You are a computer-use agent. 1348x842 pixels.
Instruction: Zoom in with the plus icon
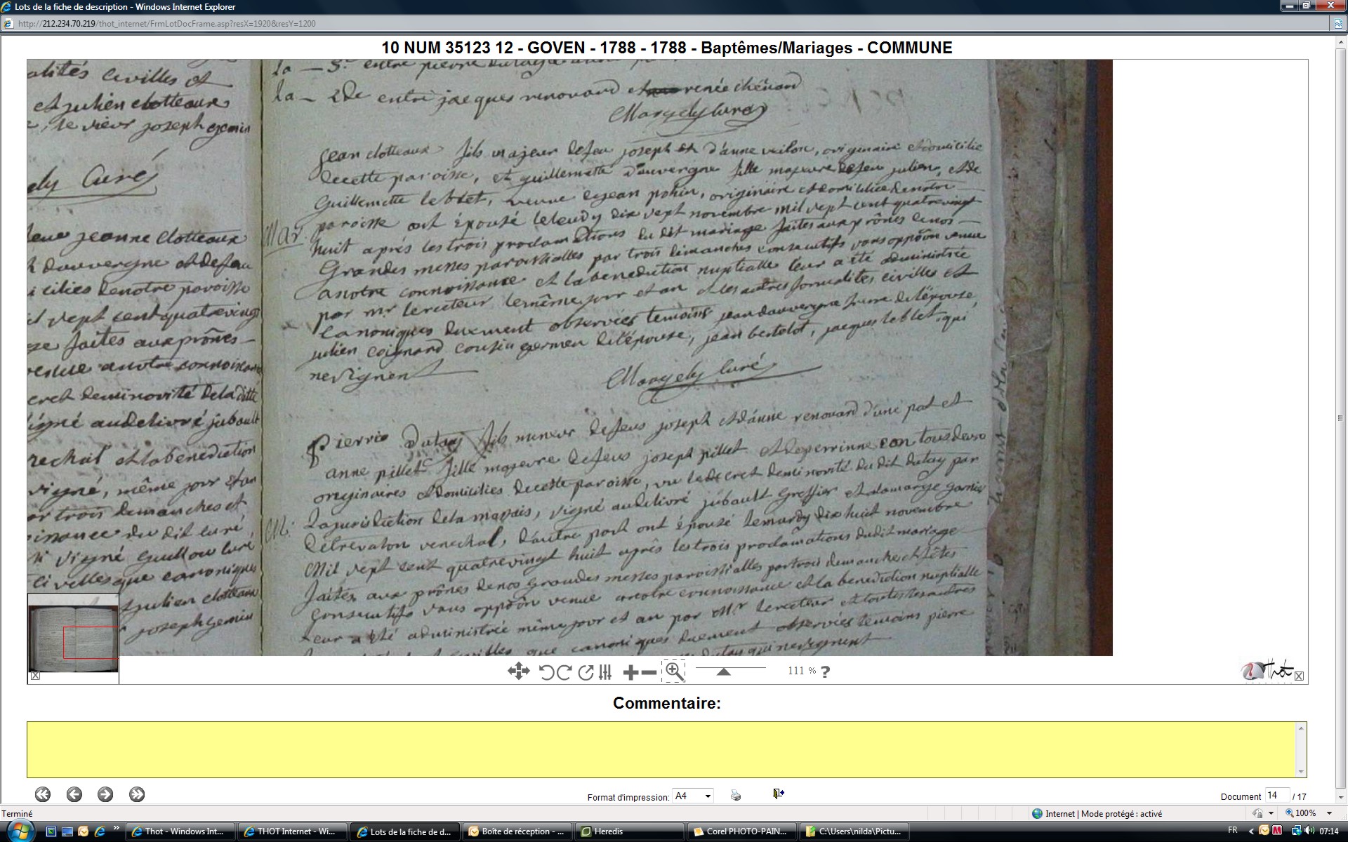[x=630, y=672]
